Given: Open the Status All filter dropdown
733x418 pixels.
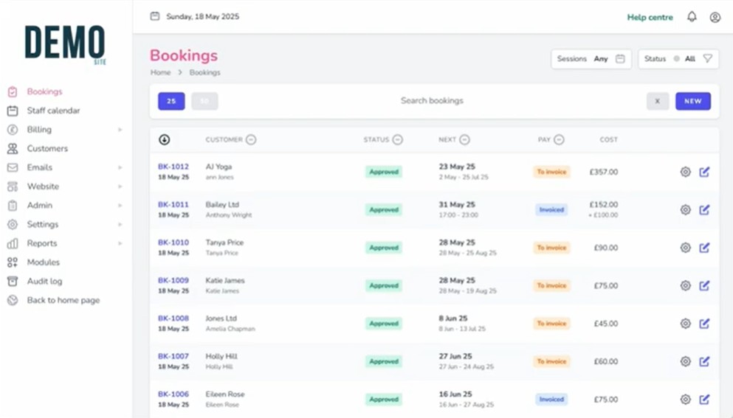Looking at the screenshot, I should tap(678, 59).
